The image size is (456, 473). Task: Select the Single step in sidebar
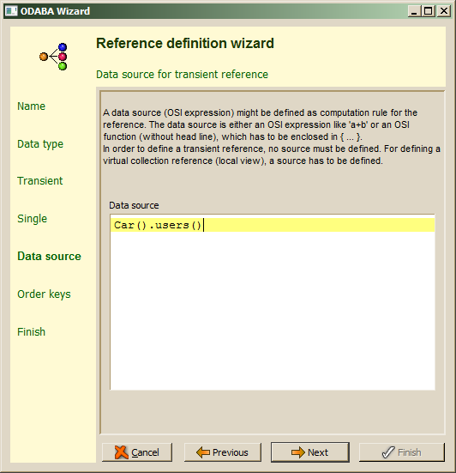pyautogui.click(x=33, y=219)
